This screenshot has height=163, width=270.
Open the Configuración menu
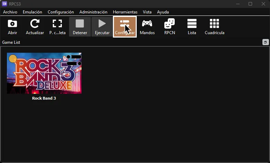point(61,12)
